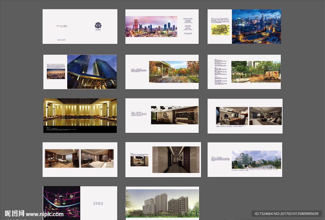Select the text column left of the playground image
Viewport: 325px width, 220px height.
coord(221,72)
